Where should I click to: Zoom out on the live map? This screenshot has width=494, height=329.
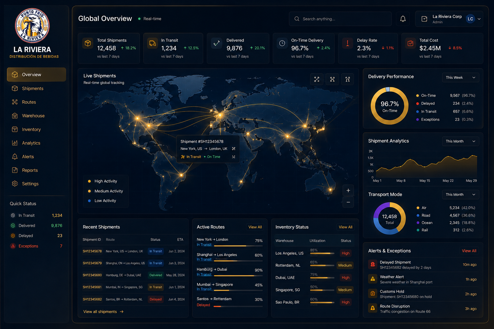(348, 202)
